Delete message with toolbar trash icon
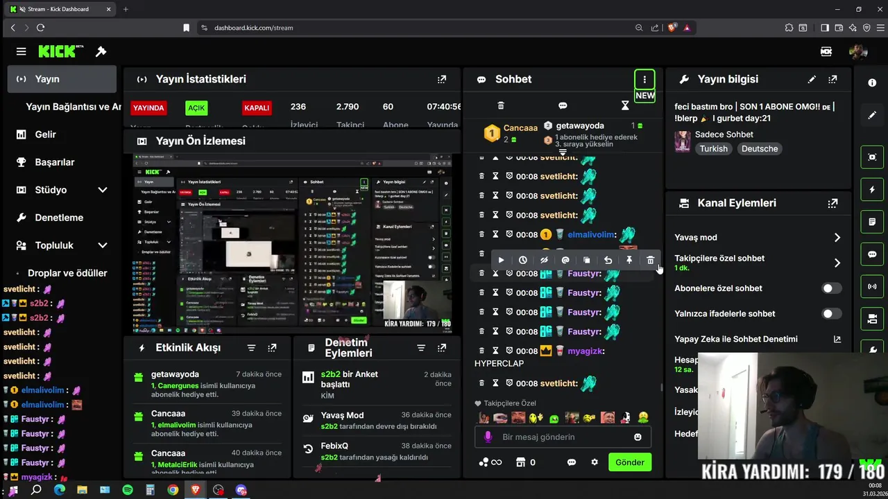This screenshot has width=888, height=499. 650,260
